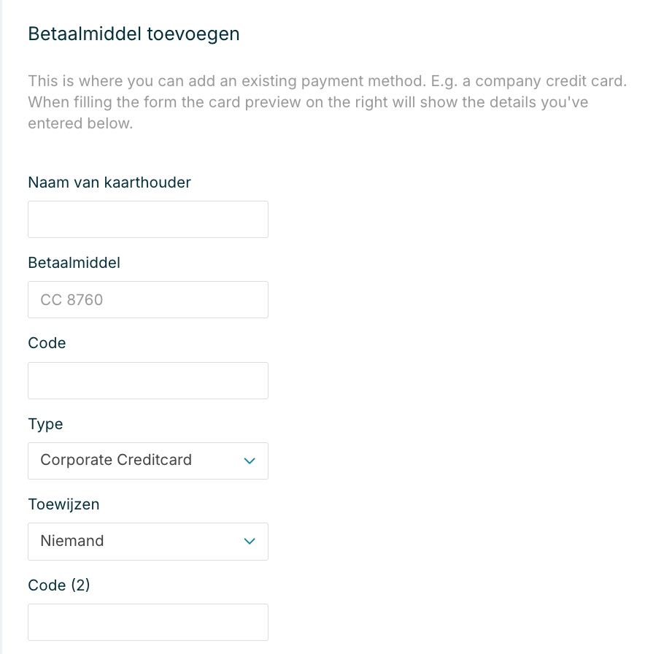
Task: Click the Code (2) label
Action: pos(58,585)
